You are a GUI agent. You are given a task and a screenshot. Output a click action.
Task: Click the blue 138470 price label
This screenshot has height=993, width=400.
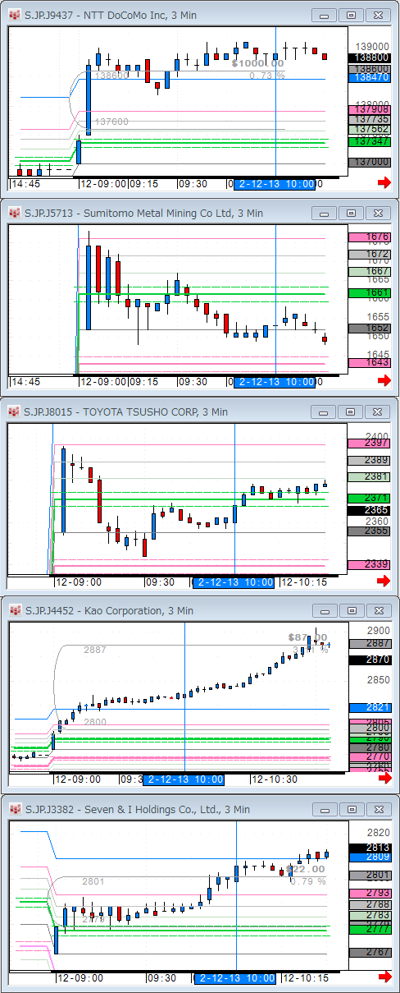(370, 76)
